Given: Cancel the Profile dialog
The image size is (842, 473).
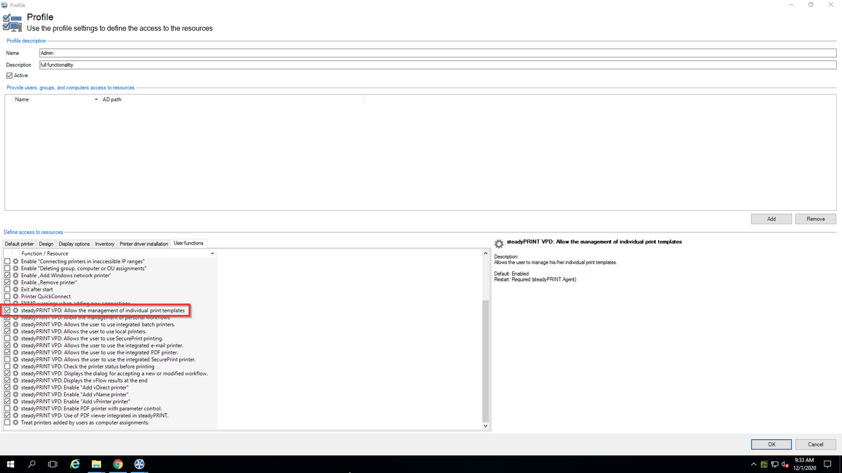Looking at the screenshot, I should [x=816, y=444].
